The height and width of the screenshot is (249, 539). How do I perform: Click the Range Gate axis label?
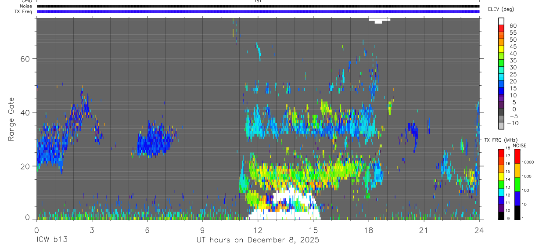(12, 119)
